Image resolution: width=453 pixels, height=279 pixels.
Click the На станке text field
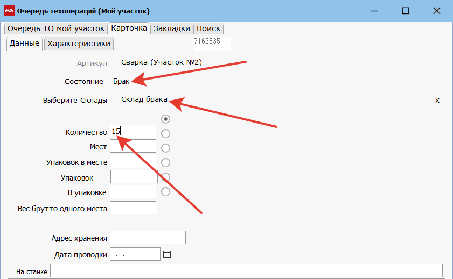tap(246, 271)
